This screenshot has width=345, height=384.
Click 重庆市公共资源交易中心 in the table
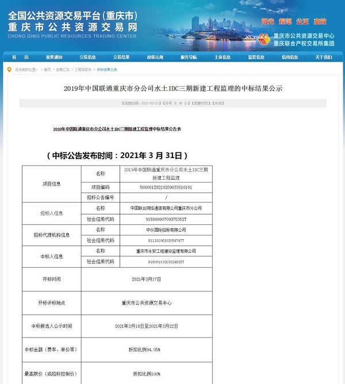coord(146,303)
